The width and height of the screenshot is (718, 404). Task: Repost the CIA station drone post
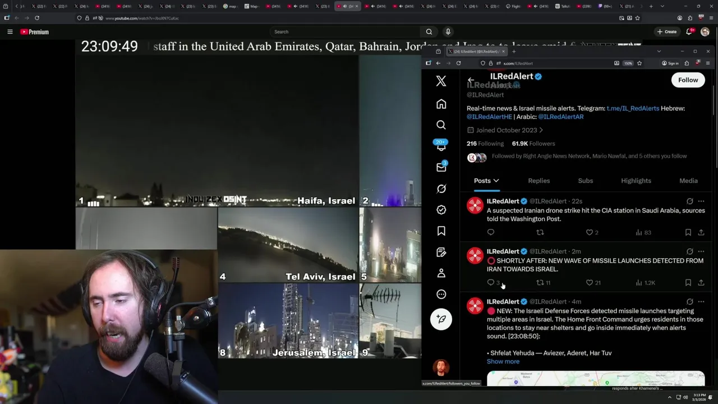click(540, 232)
